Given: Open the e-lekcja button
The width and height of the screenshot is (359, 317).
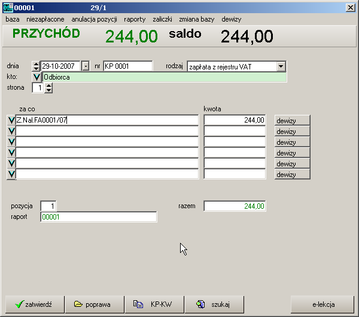Looking at the screenshot, I should (323, 304).
